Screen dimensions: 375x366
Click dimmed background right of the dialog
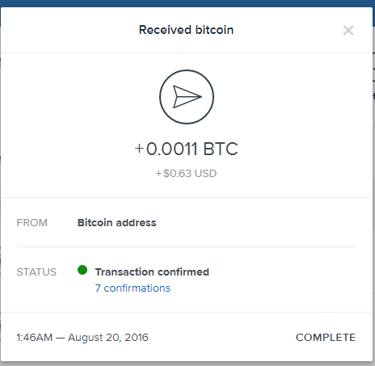click(x=374, y=188)
